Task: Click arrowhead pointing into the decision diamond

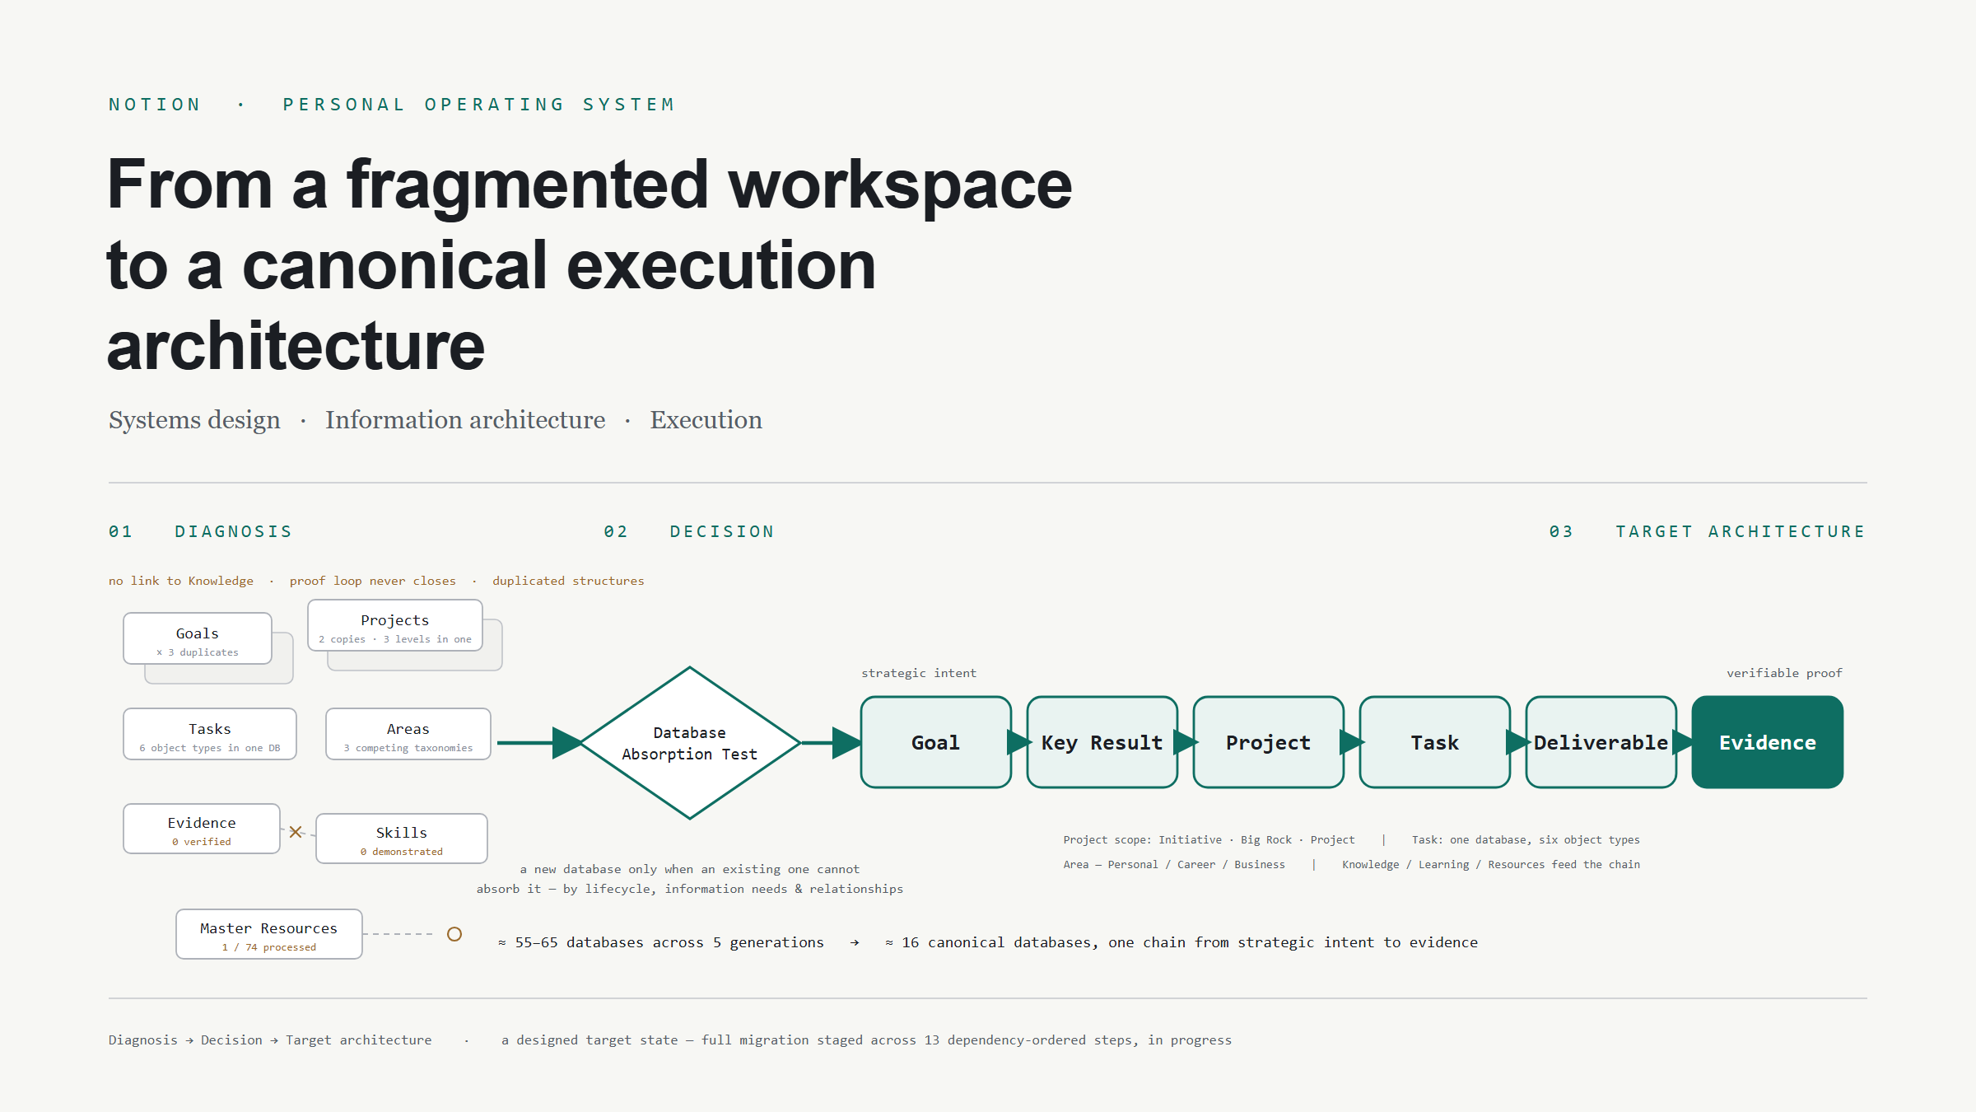Action: point(567,743)
